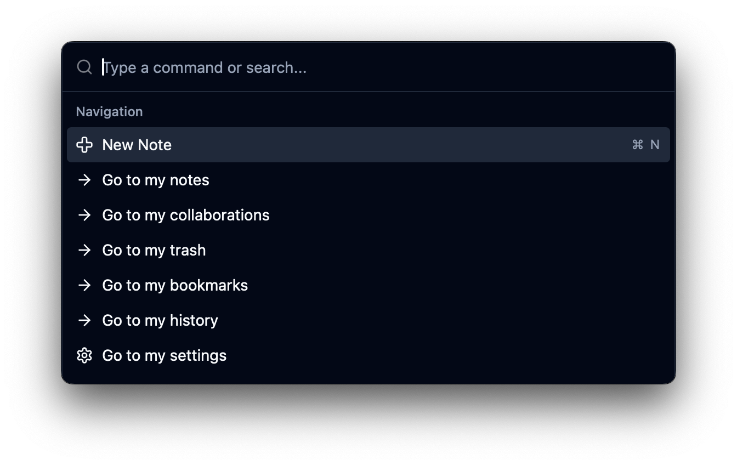Click the gear icon beside my settings
This screenshot has height=465, width=737.
coord(84,355)
